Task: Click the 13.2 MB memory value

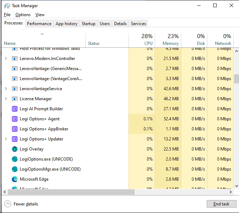Action: (x=171, y=139)
